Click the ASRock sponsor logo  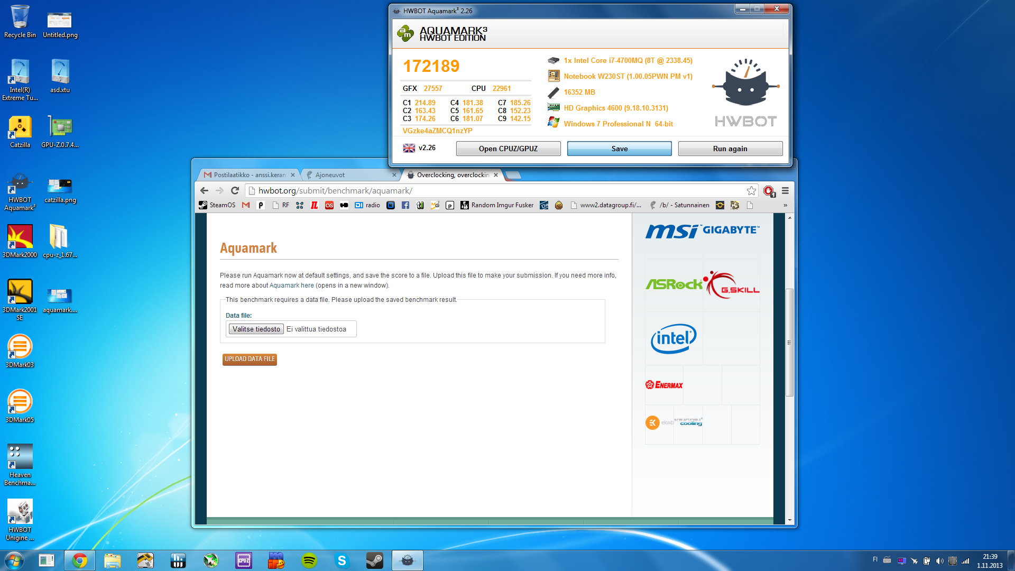674,284
